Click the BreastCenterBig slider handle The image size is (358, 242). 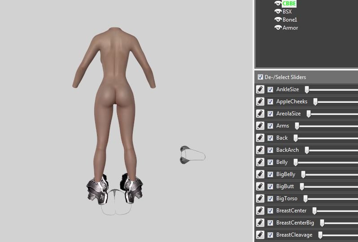point(322,223)
